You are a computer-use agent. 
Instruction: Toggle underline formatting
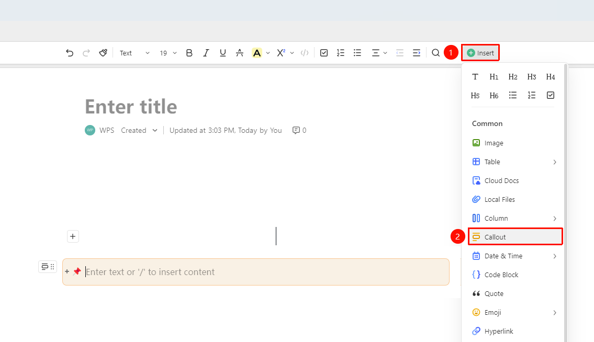223,53
